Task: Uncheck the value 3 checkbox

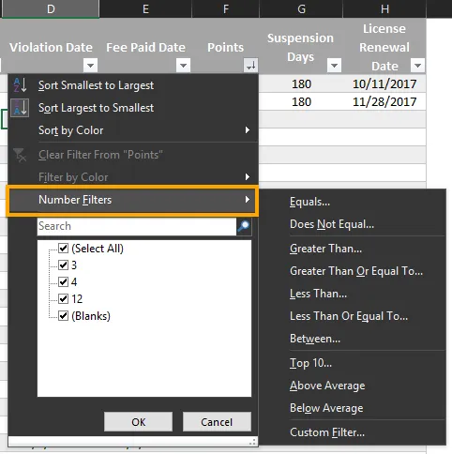Action: [x=64, y=265]
